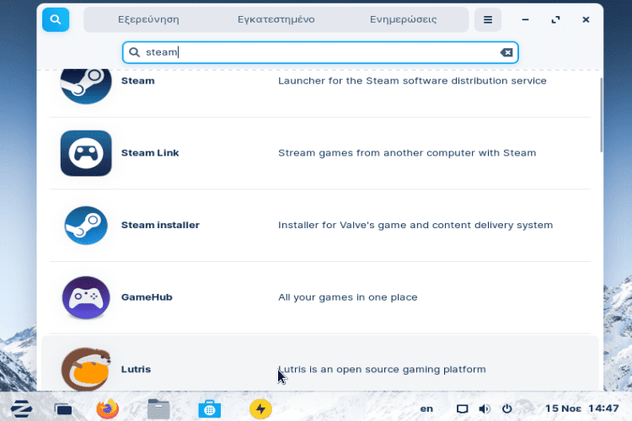The height and width of the screenshot is (421, 632).
Task: Select the 'Steam installer' app name
Action: (160, 225)
